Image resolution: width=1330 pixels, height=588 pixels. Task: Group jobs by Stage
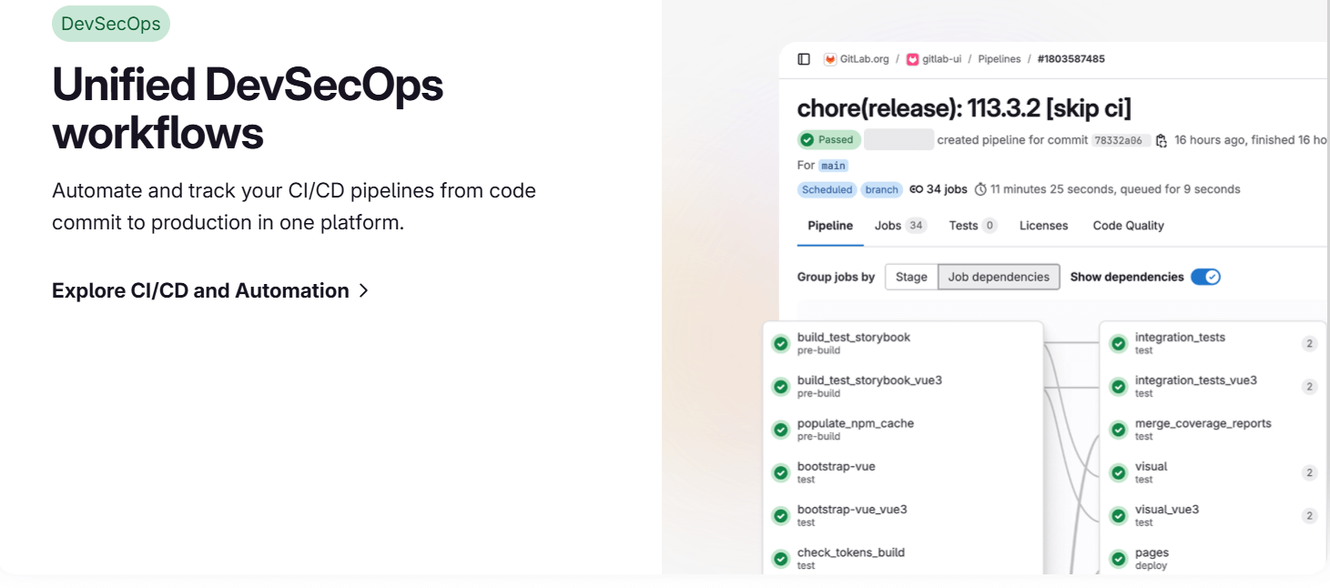(x=911, y=277)
